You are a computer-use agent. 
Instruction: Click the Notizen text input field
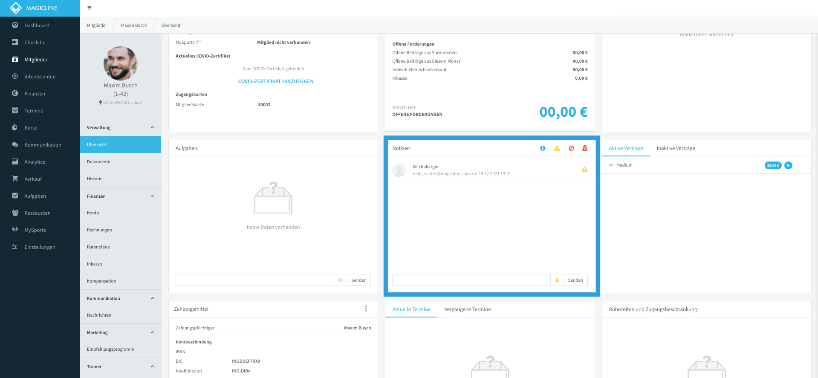click(x=471, y=280)
